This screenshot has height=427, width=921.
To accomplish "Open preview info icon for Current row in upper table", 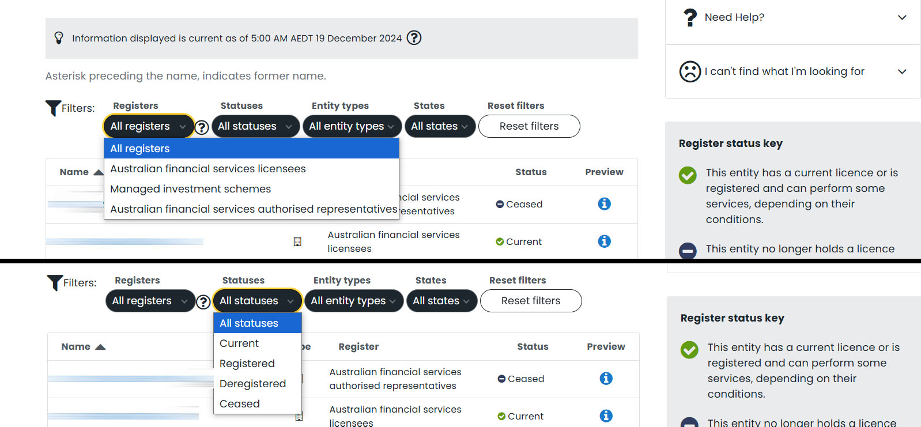I will tap(604, 241).
